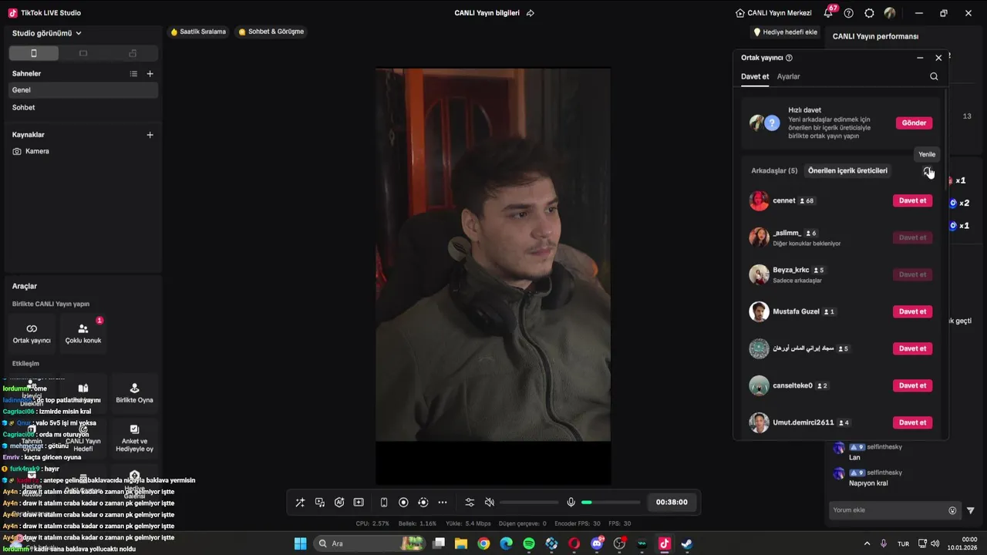Image resolution: width=987 pixels, height=555 pixels.
Task: Mute the microphone
Action: pos(571,503)
